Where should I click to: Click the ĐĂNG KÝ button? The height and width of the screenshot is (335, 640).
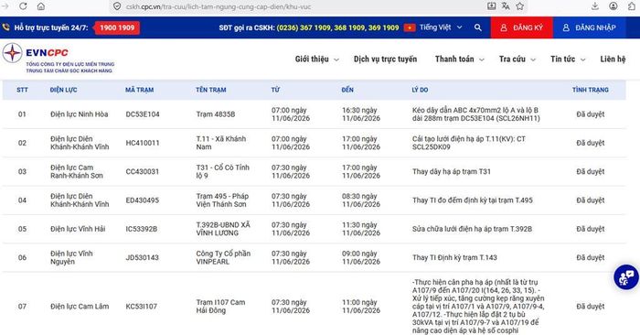(x=522, y=27)
